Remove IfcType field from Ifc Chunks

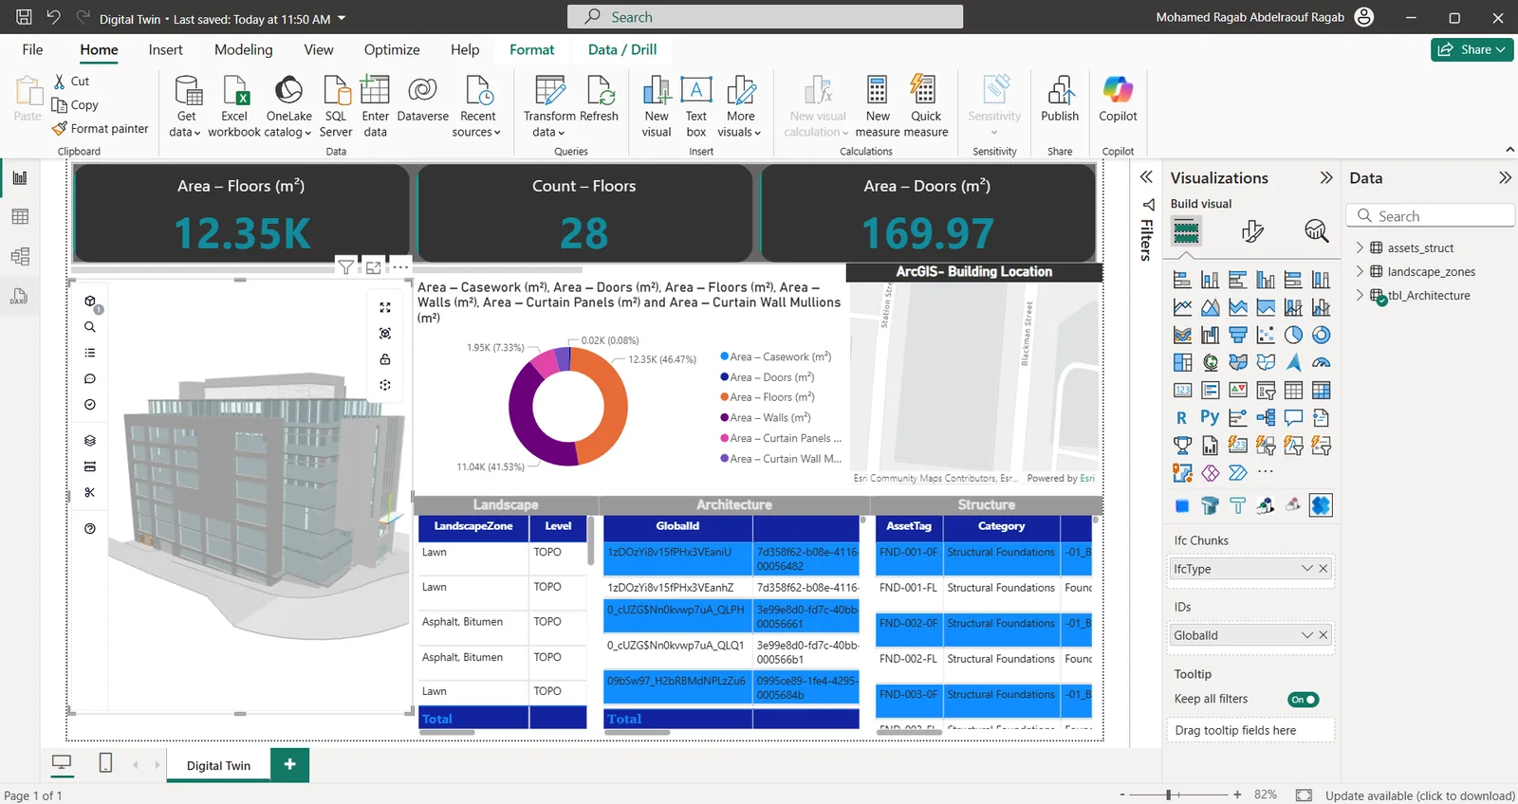1324,569
